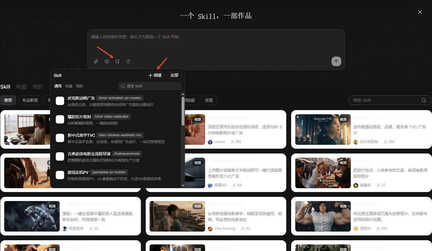The height and width of the screenshot is (251, 432).
Task: Switch to the main Skill tab
Action: pyautogui.click(x=5, y=87)
